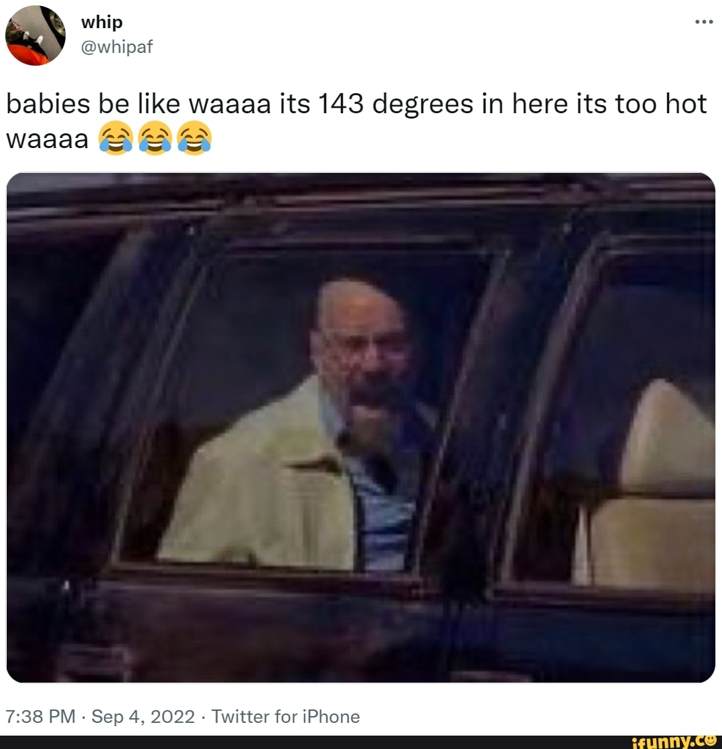This screenshot has height=749, width=722.
Task: Click "waaaa" on the second text line
Action: point(48,139)
